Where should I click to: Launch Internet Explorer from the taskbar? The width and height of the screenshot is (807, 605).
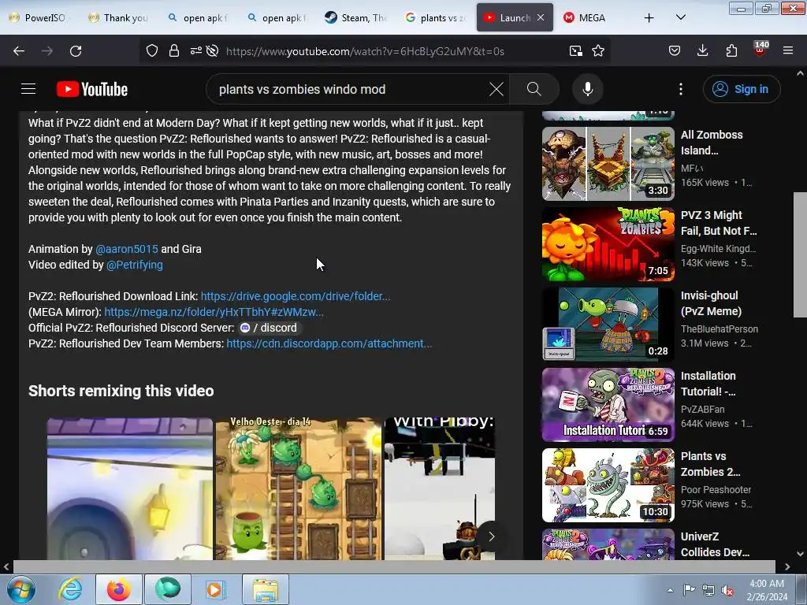70,589
